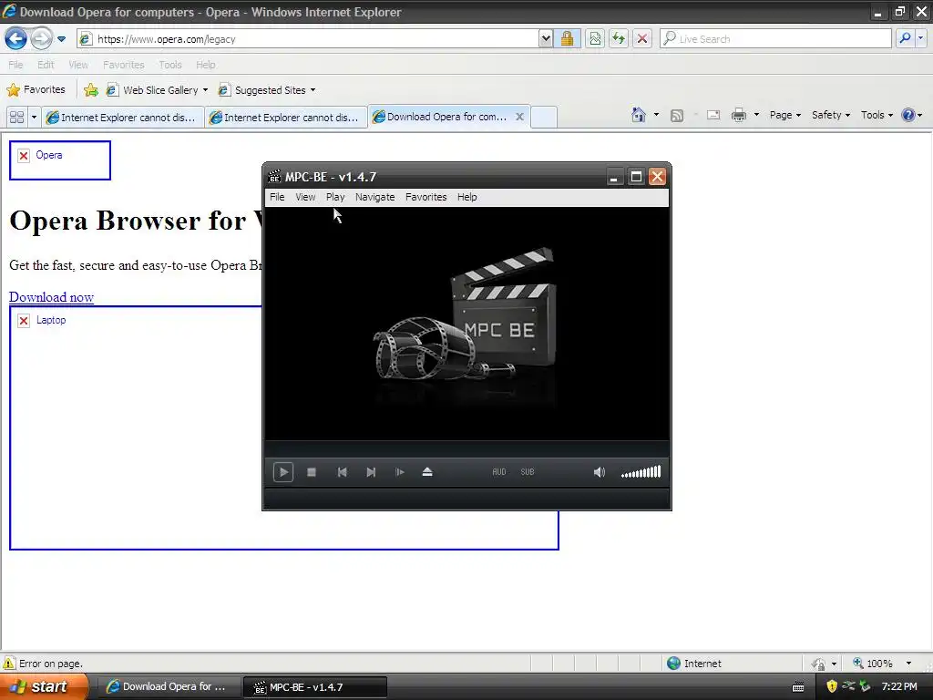
Task: Click the Play button in MPC-BE
Action: 283,472
